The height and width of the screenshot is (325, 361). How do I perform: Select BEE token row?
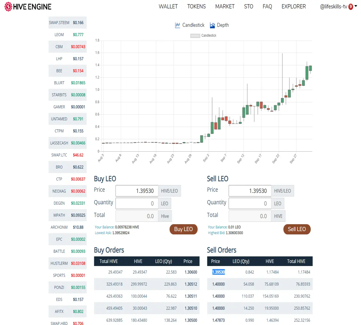[67, 71]
